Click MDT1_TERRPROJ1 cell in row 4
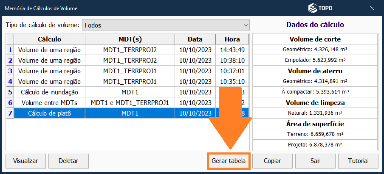The width and height of the screenshot is (384, 174). pos(130,81)
